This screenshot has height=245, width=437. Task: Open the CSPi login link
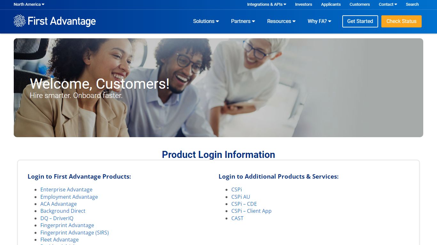[x=237, y=189]
